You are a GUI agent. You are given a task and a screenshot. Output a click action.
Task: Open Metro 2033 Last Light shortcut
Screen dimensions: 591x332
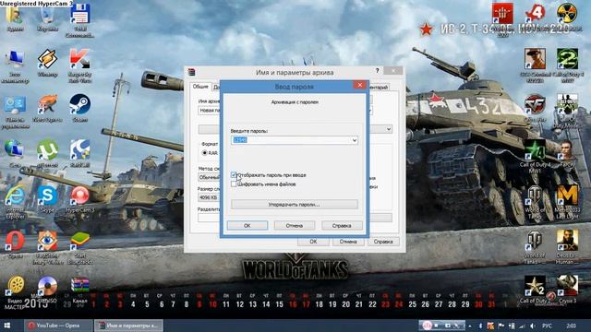coord(567,202)
